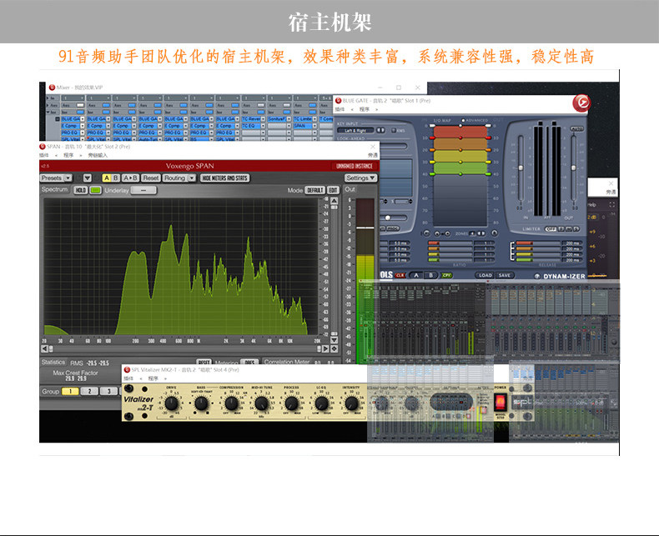
Task: Select SPAN group 2
Action: [89, 392]
